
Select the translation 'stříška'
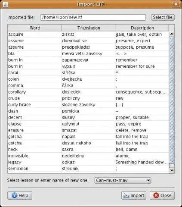pyautogui.click(x=88, y=73)
